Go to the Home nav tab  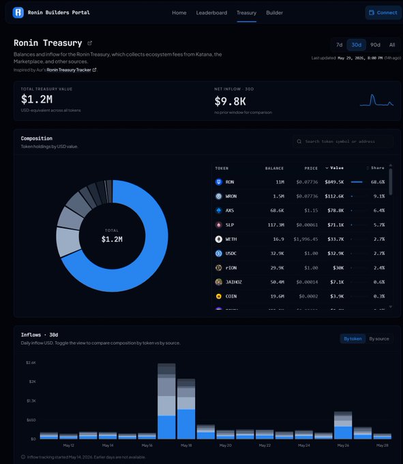click(179, 13)
